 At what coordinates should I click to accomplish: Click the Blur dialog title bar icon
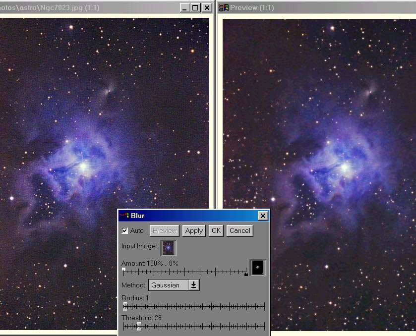click(x=124, y=216)
